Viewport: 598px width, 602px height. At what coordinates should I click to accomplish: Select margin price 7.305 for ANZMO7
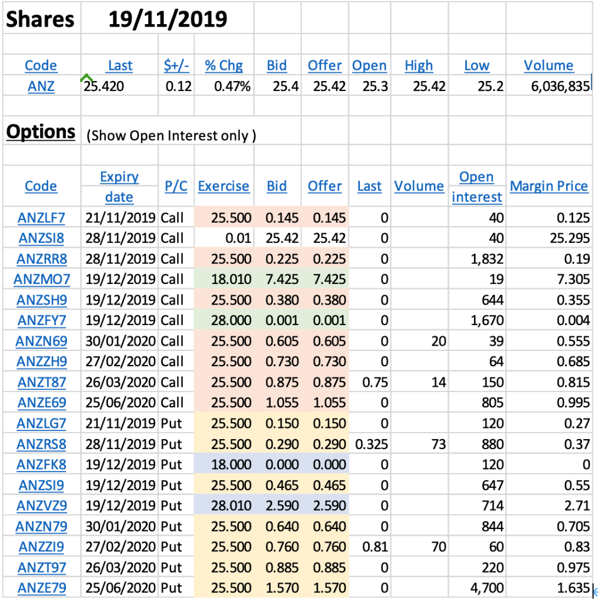573,279
